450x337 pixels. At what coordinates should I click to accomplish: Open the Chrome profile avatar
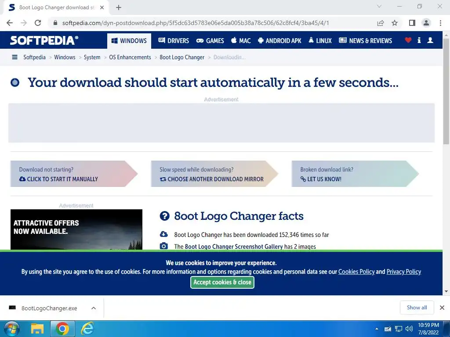pyautogui.click(x=426, y=23)
